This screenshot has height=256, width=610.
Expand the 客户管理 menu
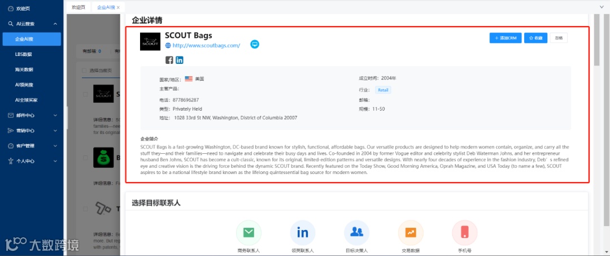[32, 145]
